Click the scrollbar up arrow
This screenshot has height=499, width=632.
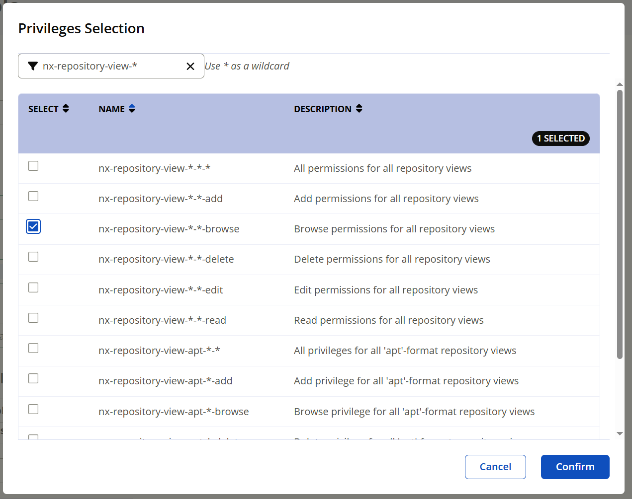click(620, 84)
